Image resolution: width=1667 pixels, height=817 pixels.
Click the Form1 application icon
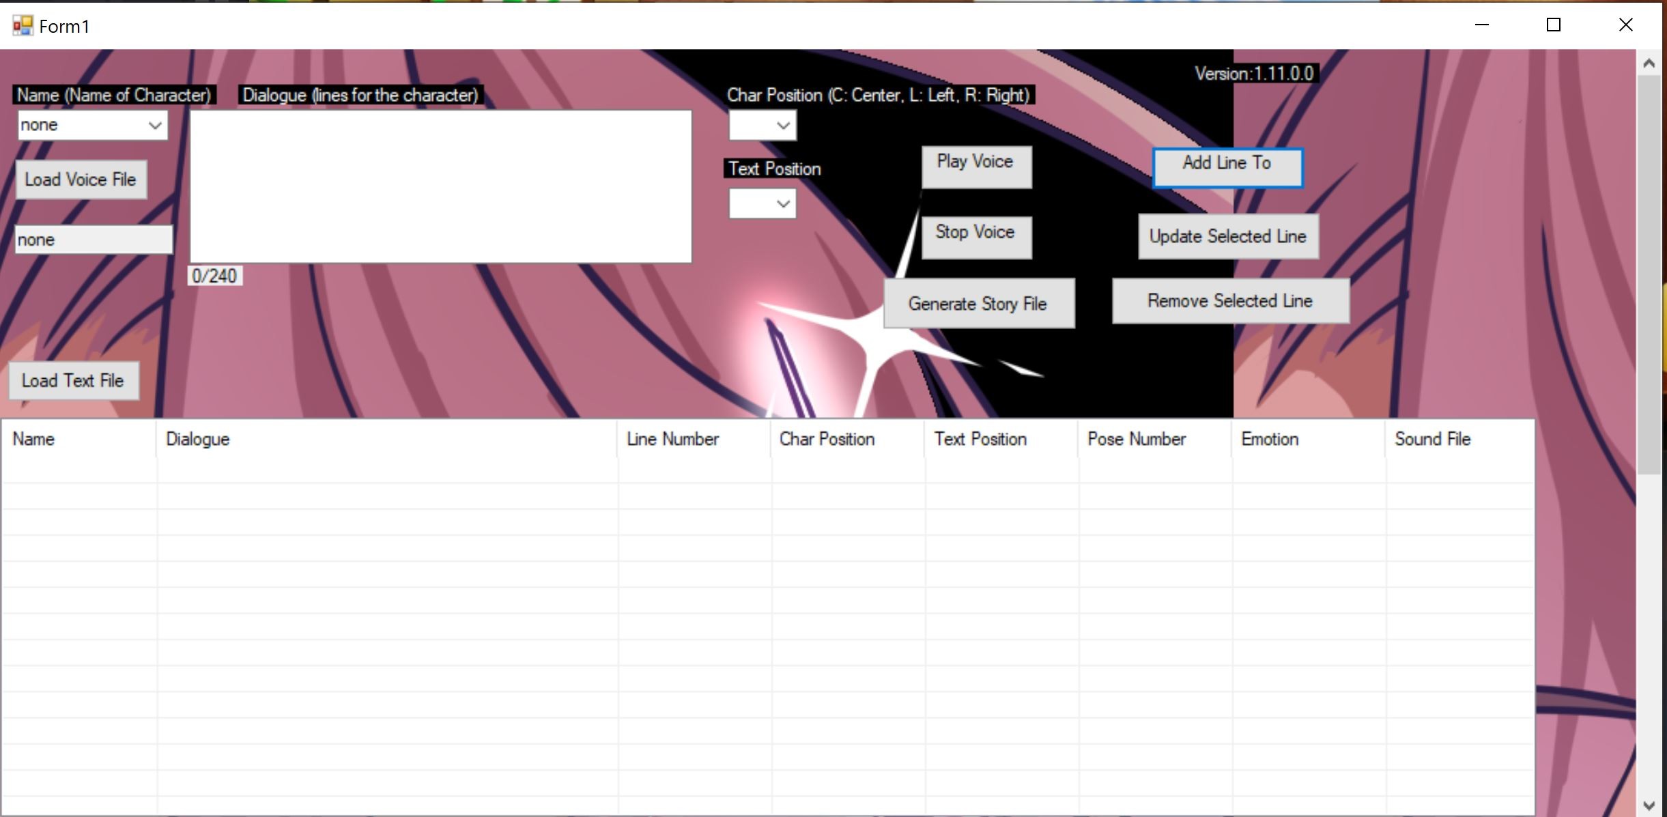[x=23, y=26]
